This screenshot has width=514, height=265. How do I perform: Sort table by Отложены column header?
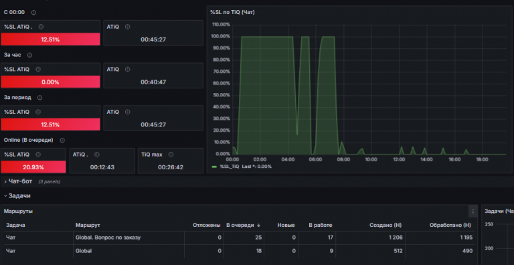(x=207, y=226)
